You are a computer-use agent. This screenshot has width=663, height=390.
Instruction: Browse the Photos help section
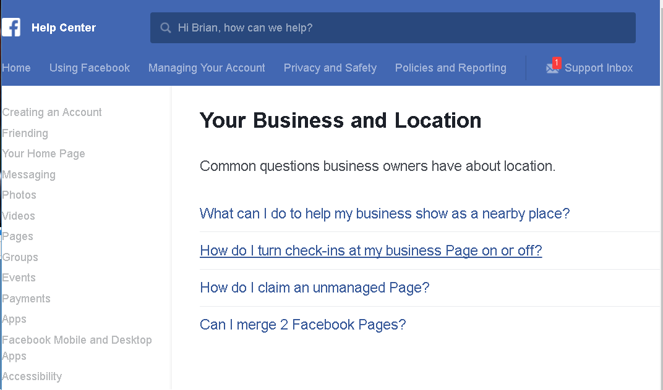19,195
